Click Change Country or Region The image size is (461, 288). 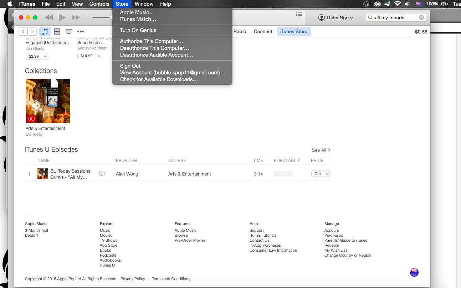click(348, 255)
